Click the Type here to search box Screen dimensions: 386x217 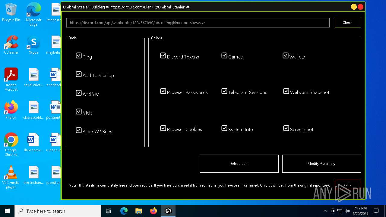click(58, 211)
